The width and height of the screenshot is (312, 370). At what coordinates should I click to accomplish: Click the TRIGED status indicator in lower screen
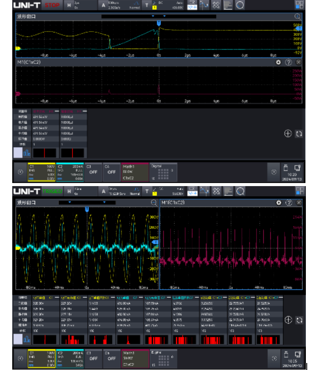(52, 191)
